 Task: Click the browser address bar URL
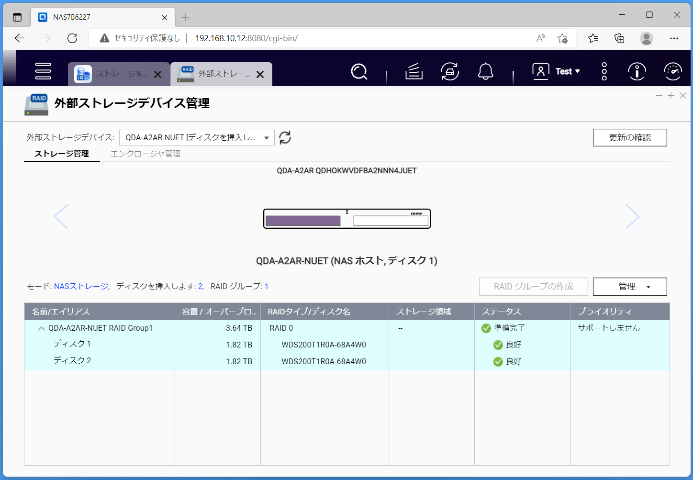(246, 38)
